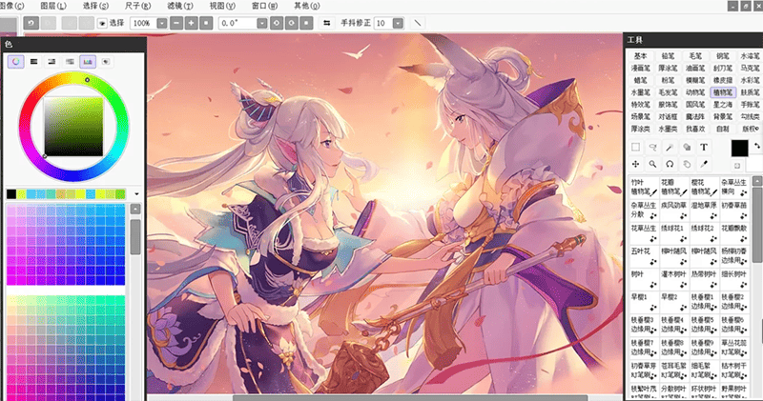This screenshot has height=401, width=763.
Task: Click the canvas horizontal scrollbar
Action: click(409, 397)
